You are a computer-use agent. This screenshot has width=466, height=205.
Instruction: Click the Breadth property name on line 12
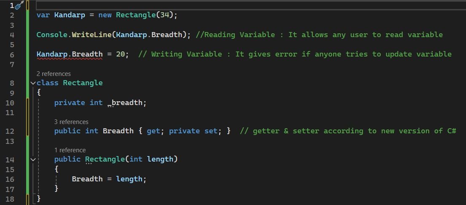pos(118,131)
